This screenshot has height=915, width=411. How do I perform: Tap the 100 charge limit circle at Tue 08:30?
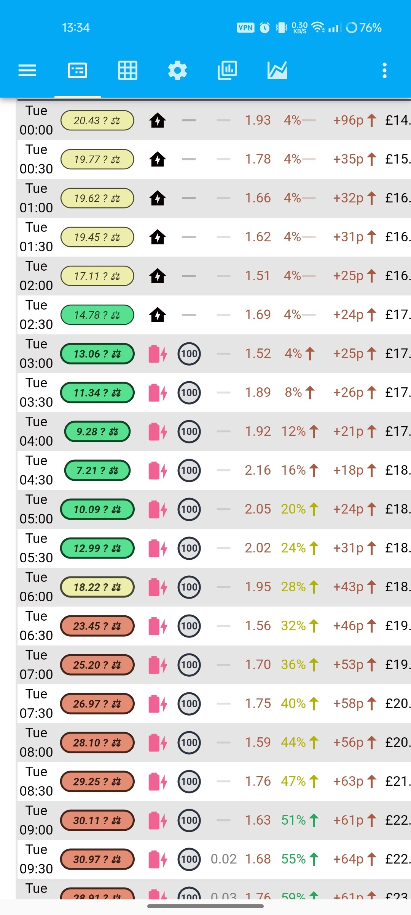pyautogui.click(x=189, y=782)
